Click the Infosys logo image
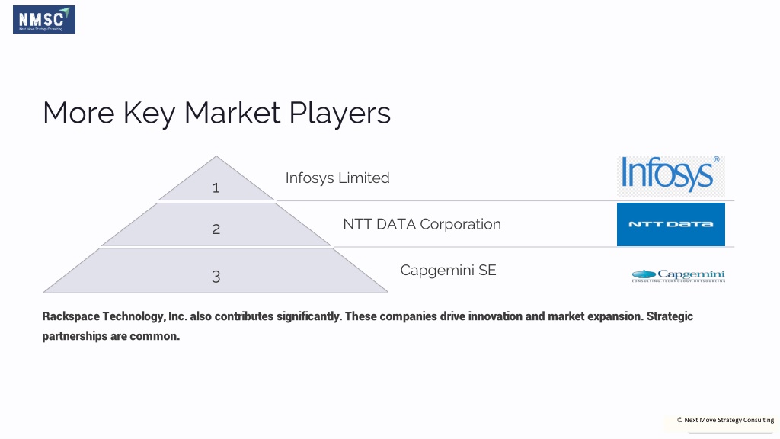The image size is (780, 439). [670, 176]
